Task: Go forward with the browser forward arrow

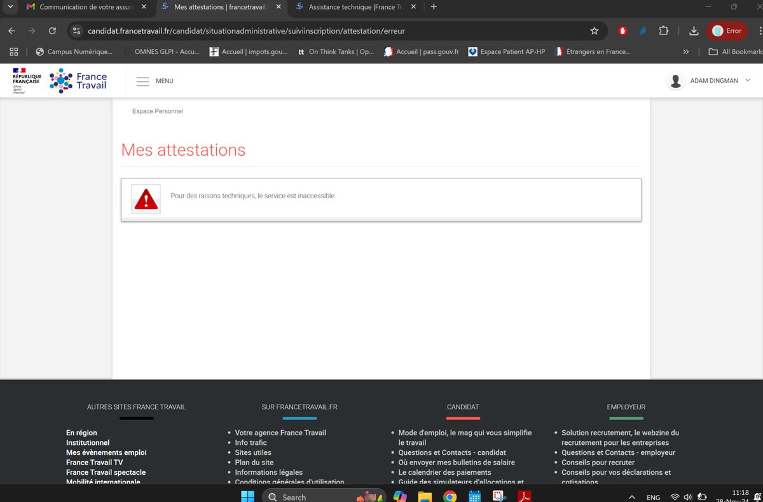Action: pos(32,31)
